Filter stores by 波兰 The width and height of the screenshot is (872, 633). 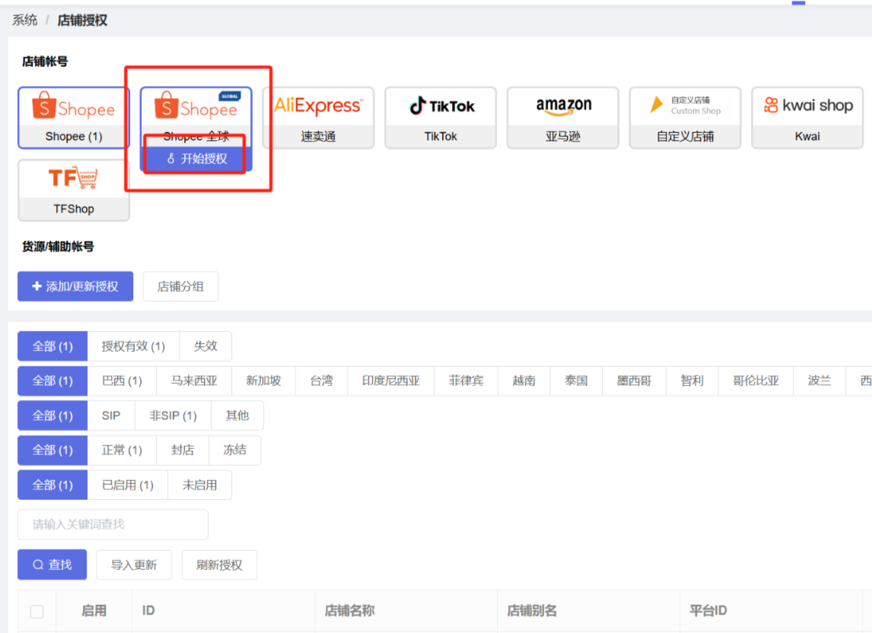[819, 381]
